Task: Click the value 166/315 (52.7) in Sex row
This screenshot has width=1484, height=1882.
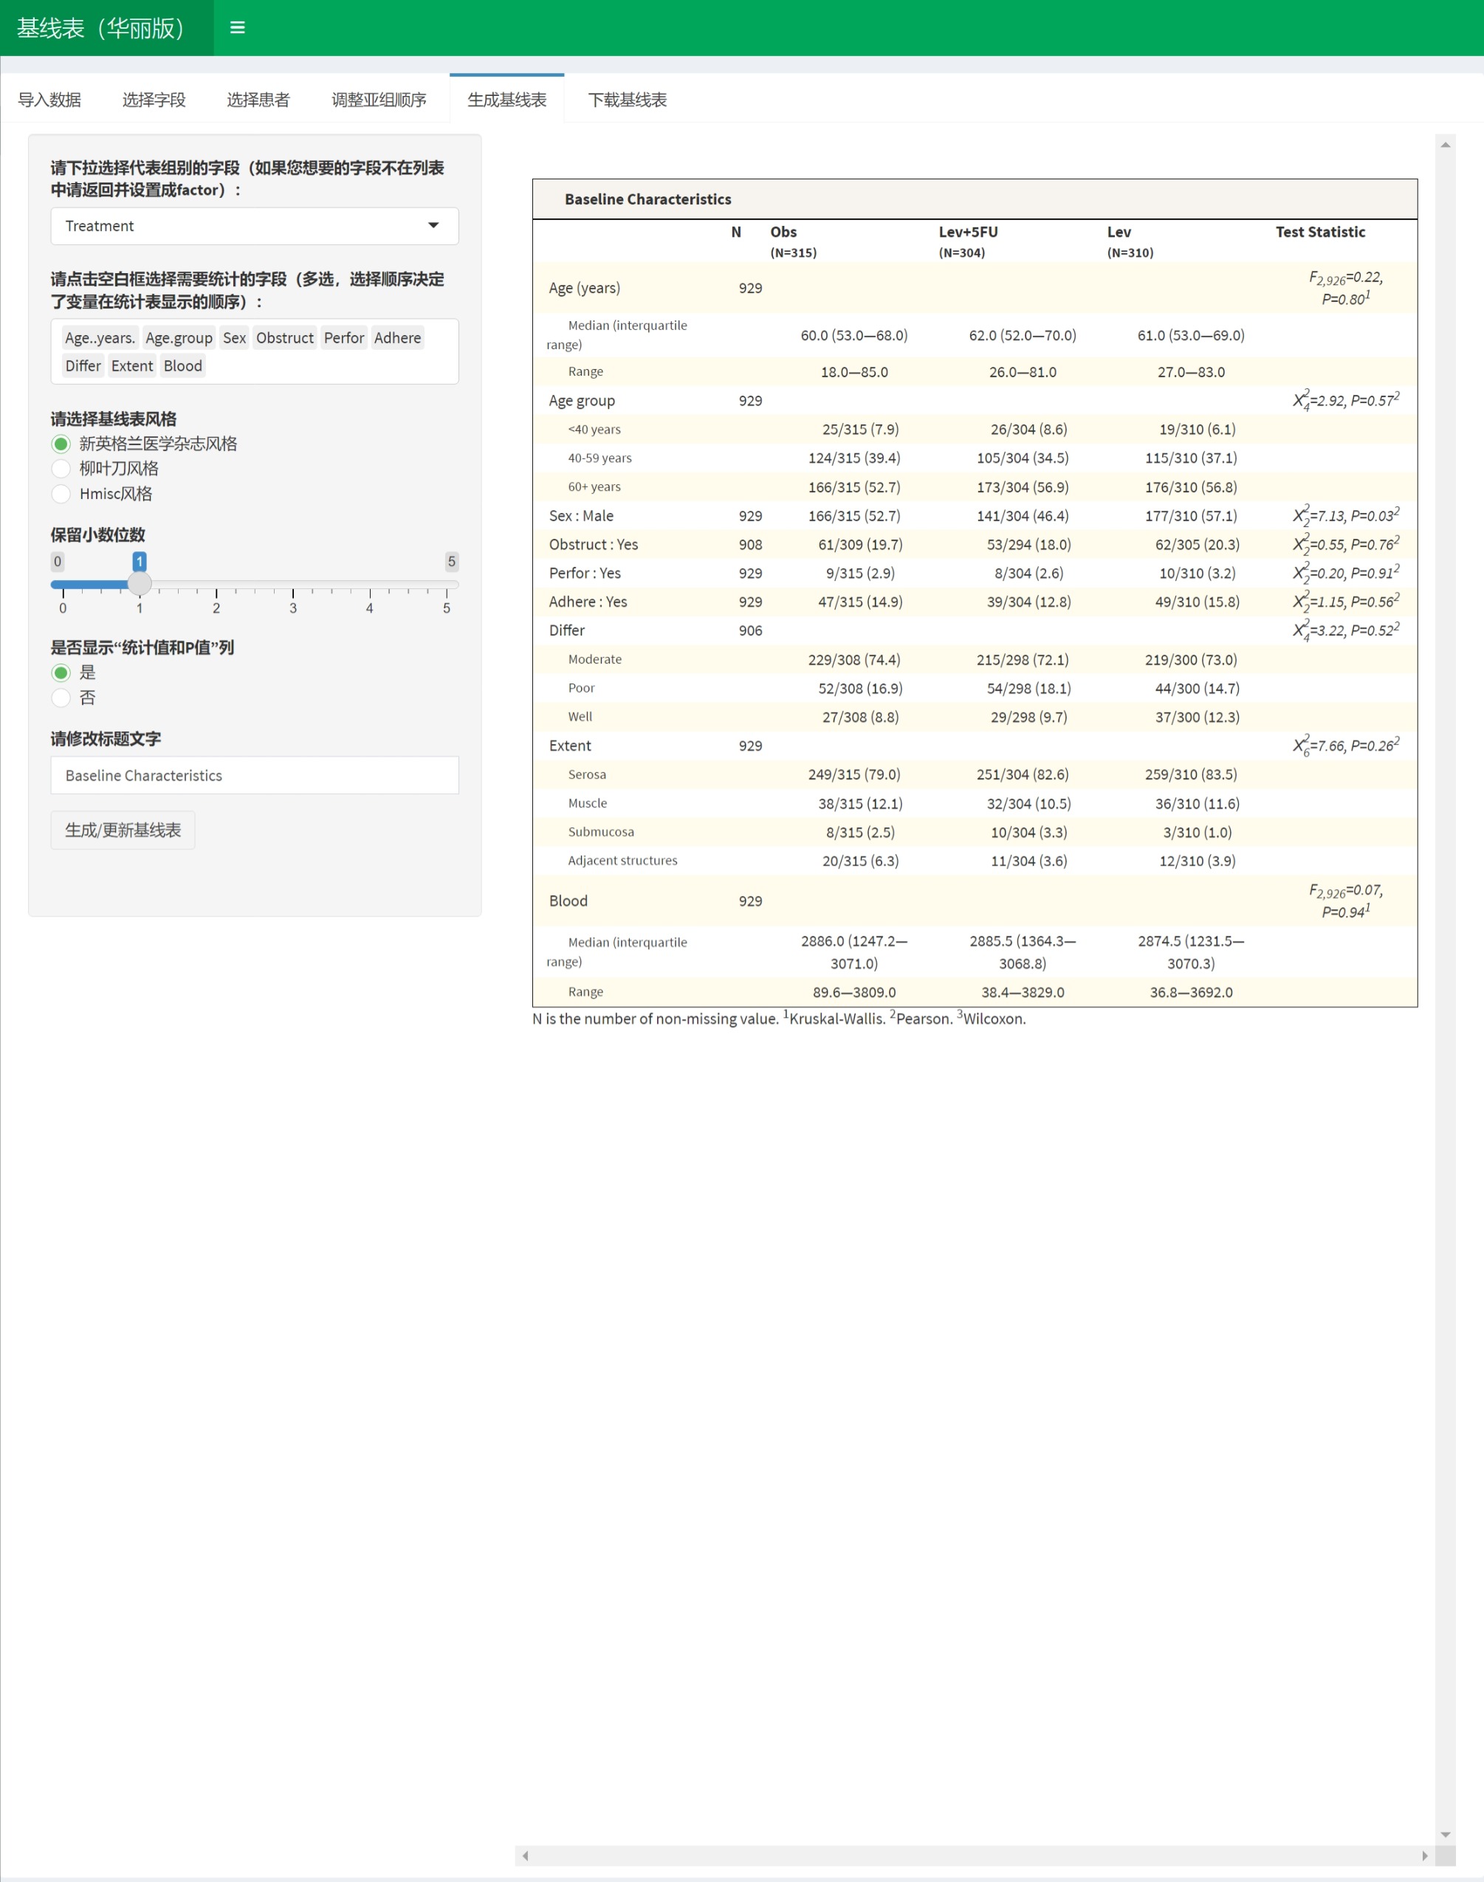Action: (854, 516)
